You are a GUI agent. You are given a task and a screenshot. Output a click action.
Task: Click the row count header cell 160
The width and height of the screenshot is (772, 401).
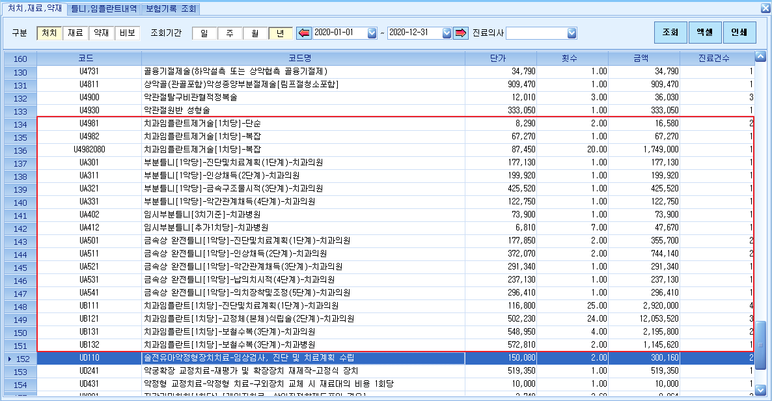tap(20, 59)
